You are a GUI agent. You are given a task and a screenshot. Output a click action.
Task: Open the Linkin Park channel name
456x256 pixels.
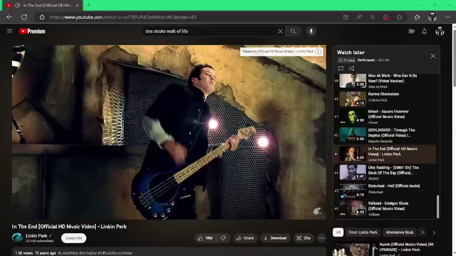pos(36,236)
